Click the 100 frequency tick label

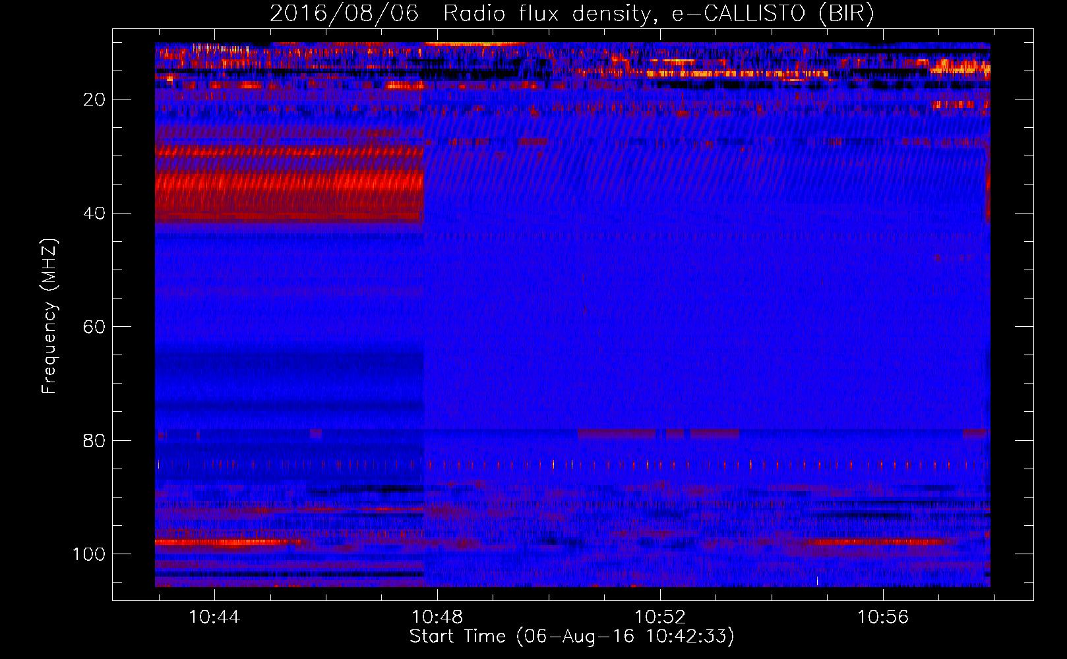coord(89,554)
